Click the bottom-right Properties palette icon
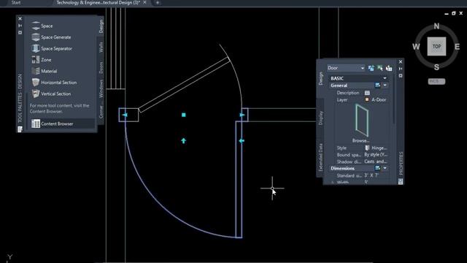Viewport: 467px width, 263px height. coord(401,181)
